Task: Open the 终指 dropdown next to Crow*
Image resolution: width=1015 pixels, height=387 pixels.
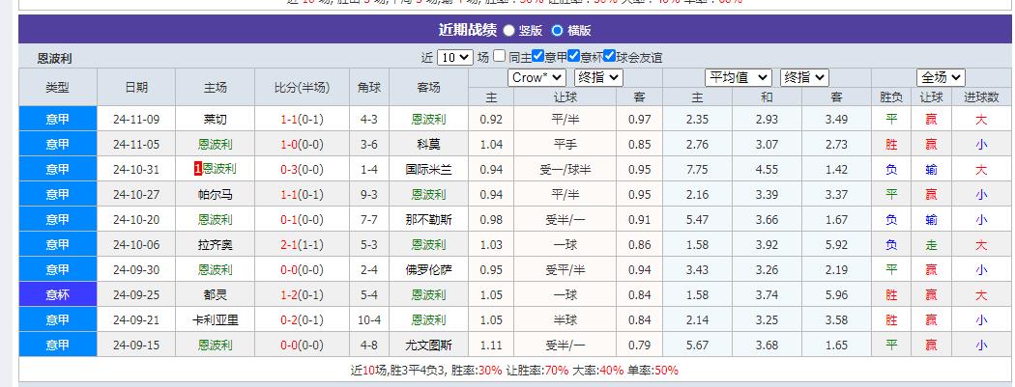Action: click(x=598, y=77)
